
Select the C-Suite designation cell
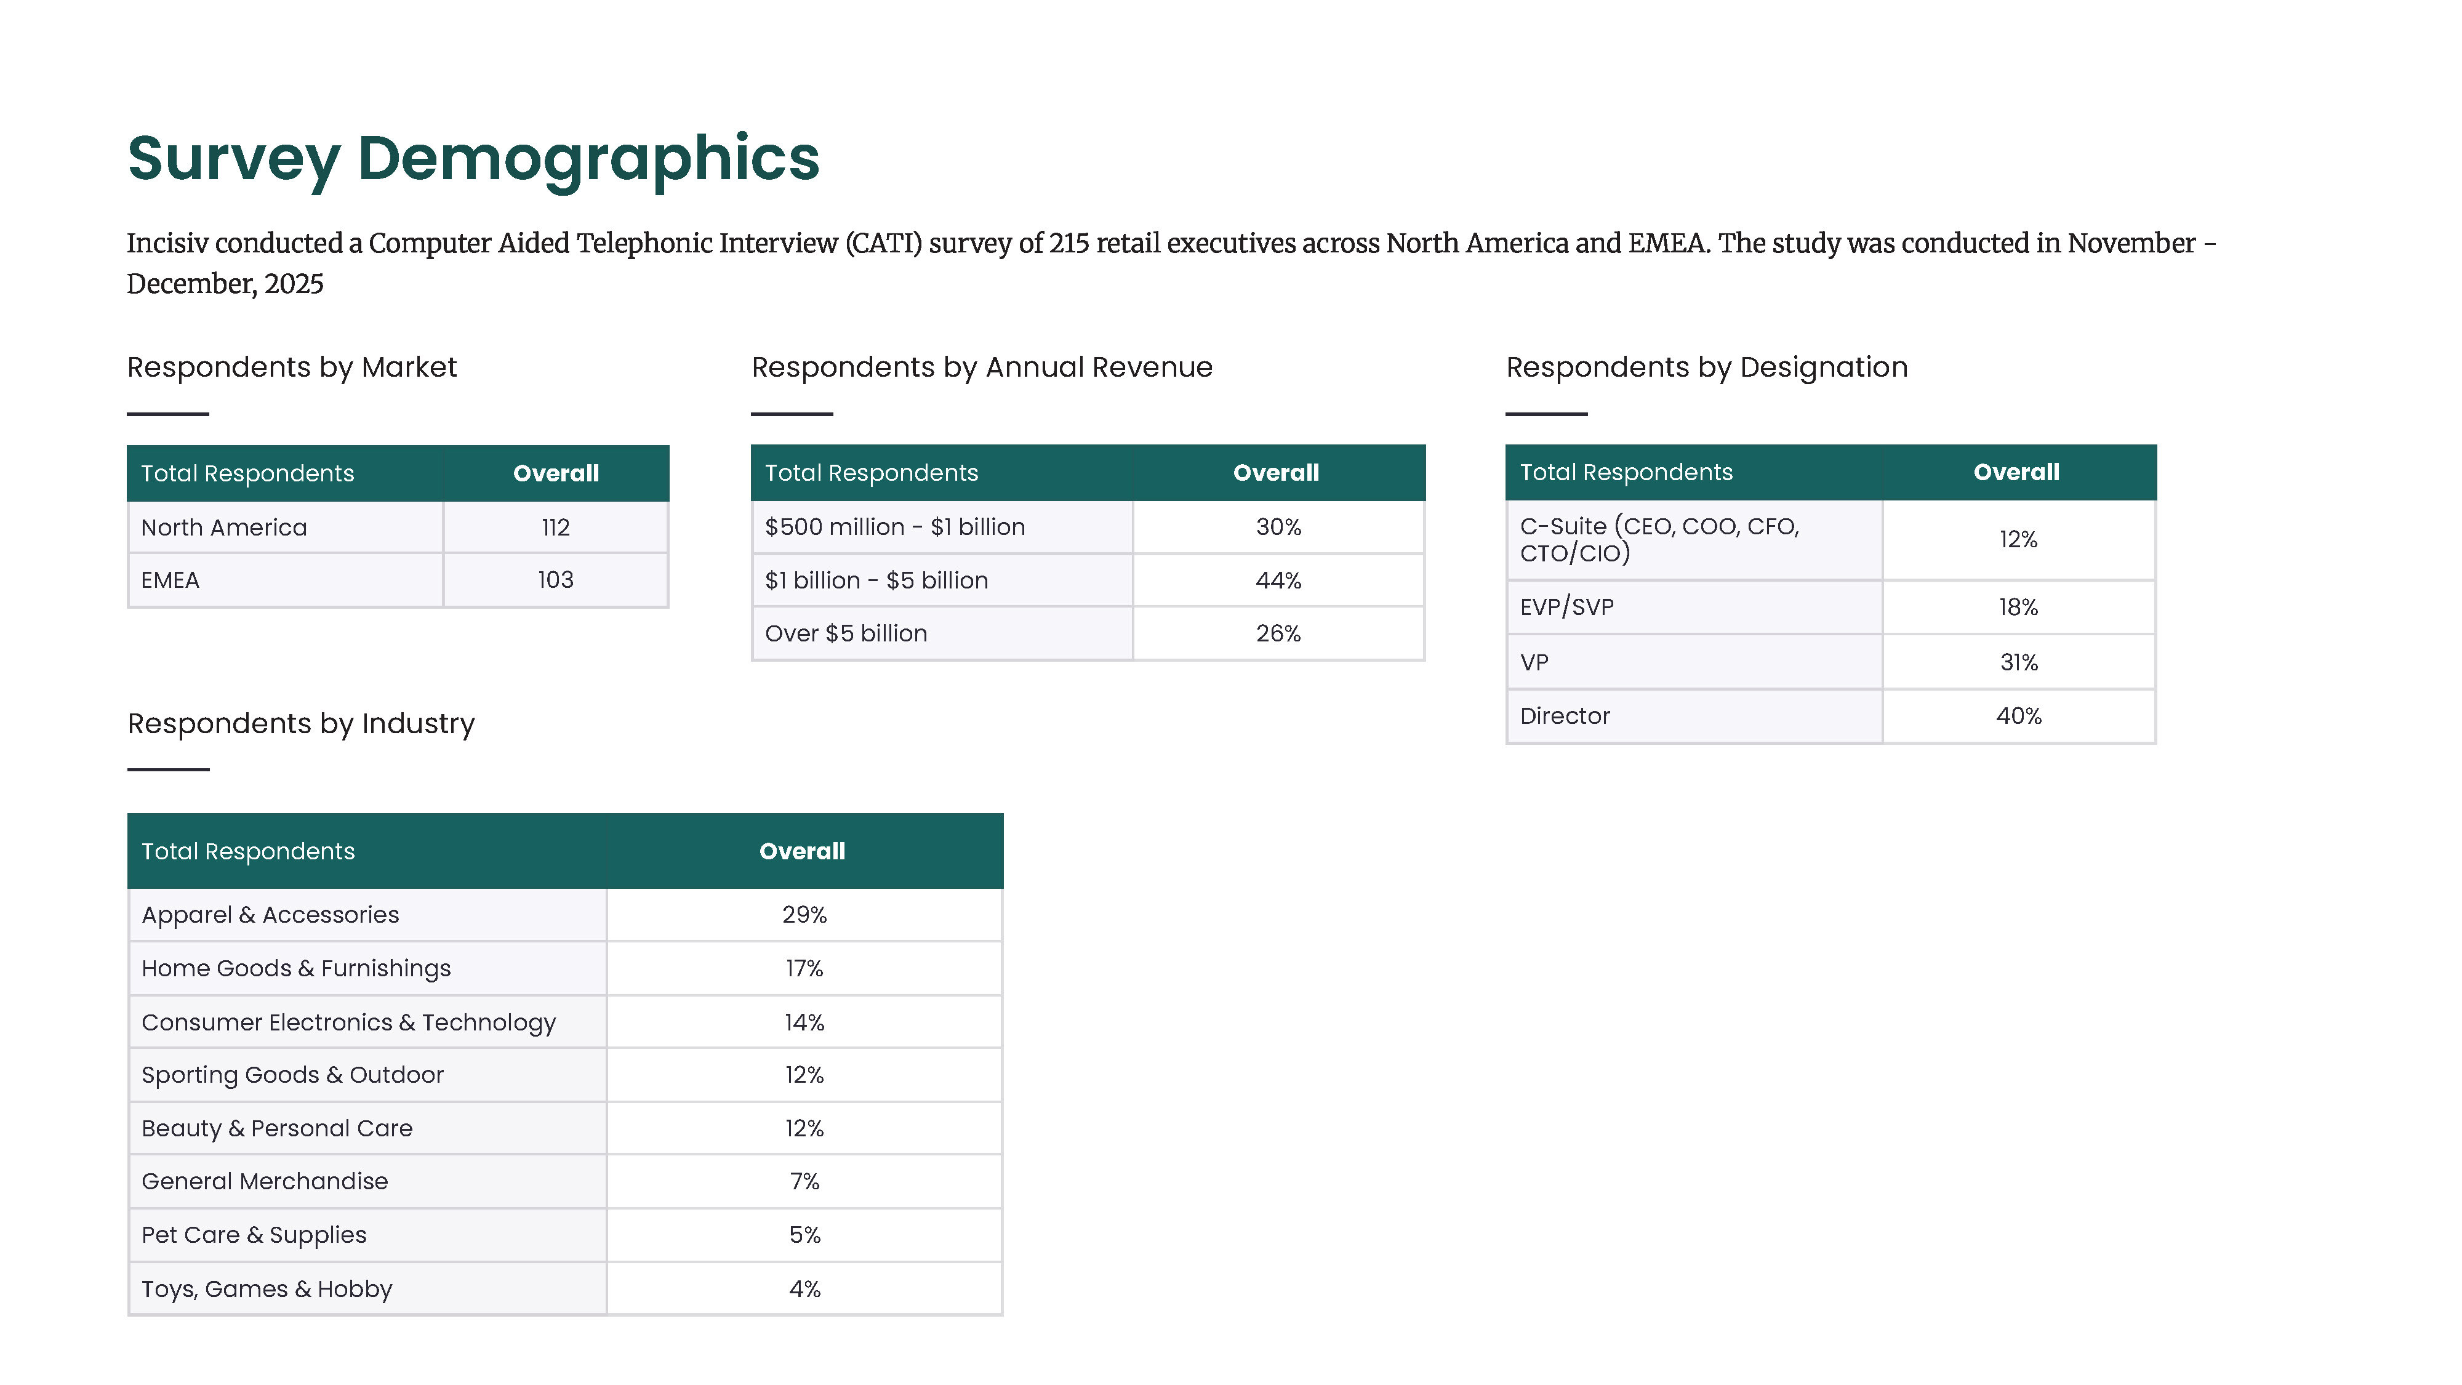tap(1659, 540)
